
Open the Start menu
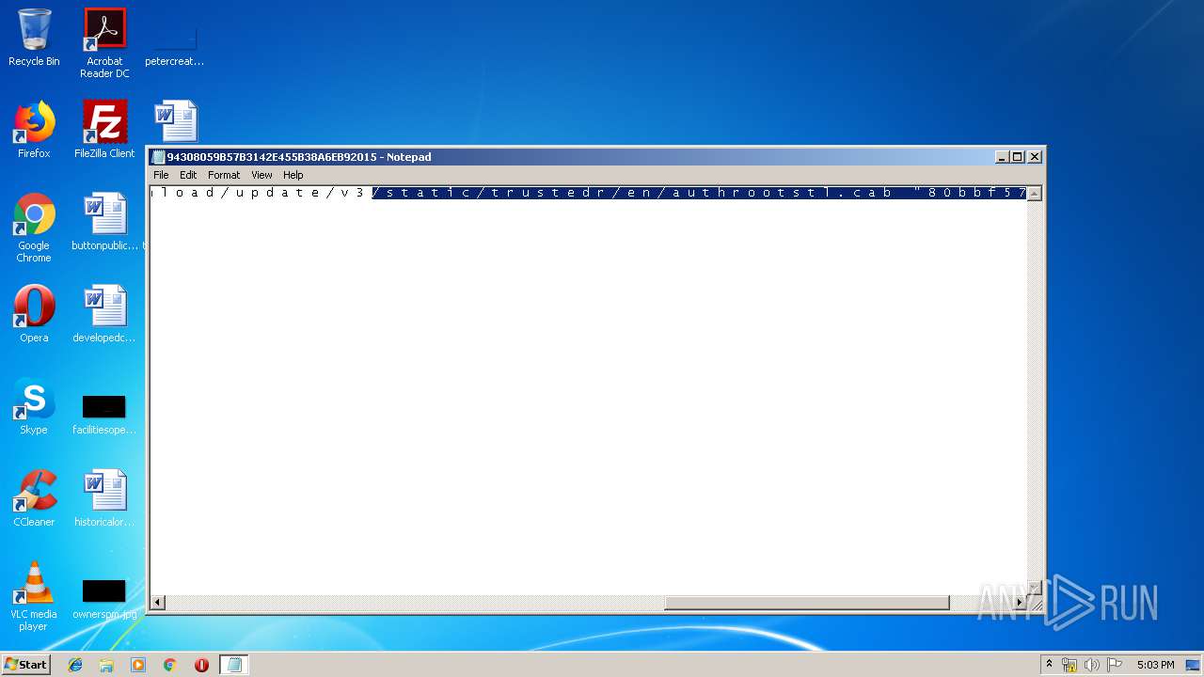25,664
